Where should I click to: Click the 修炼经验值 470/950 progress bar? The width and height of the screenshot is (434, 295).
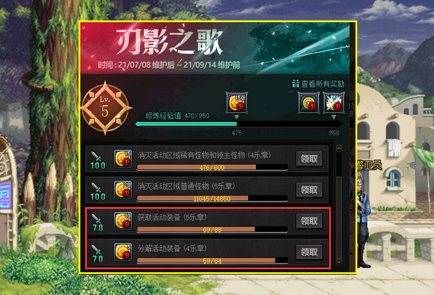click(x=239, y=124)
